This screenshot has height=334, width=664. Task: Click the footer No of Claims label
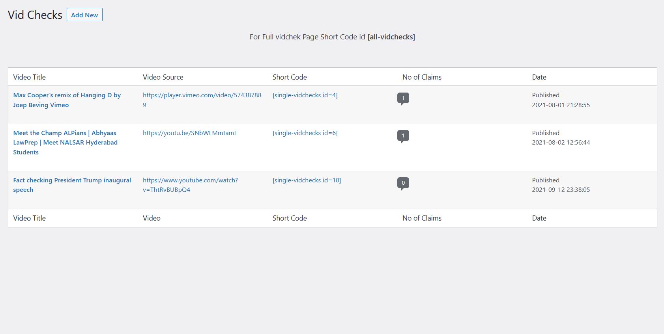point(422,218)
